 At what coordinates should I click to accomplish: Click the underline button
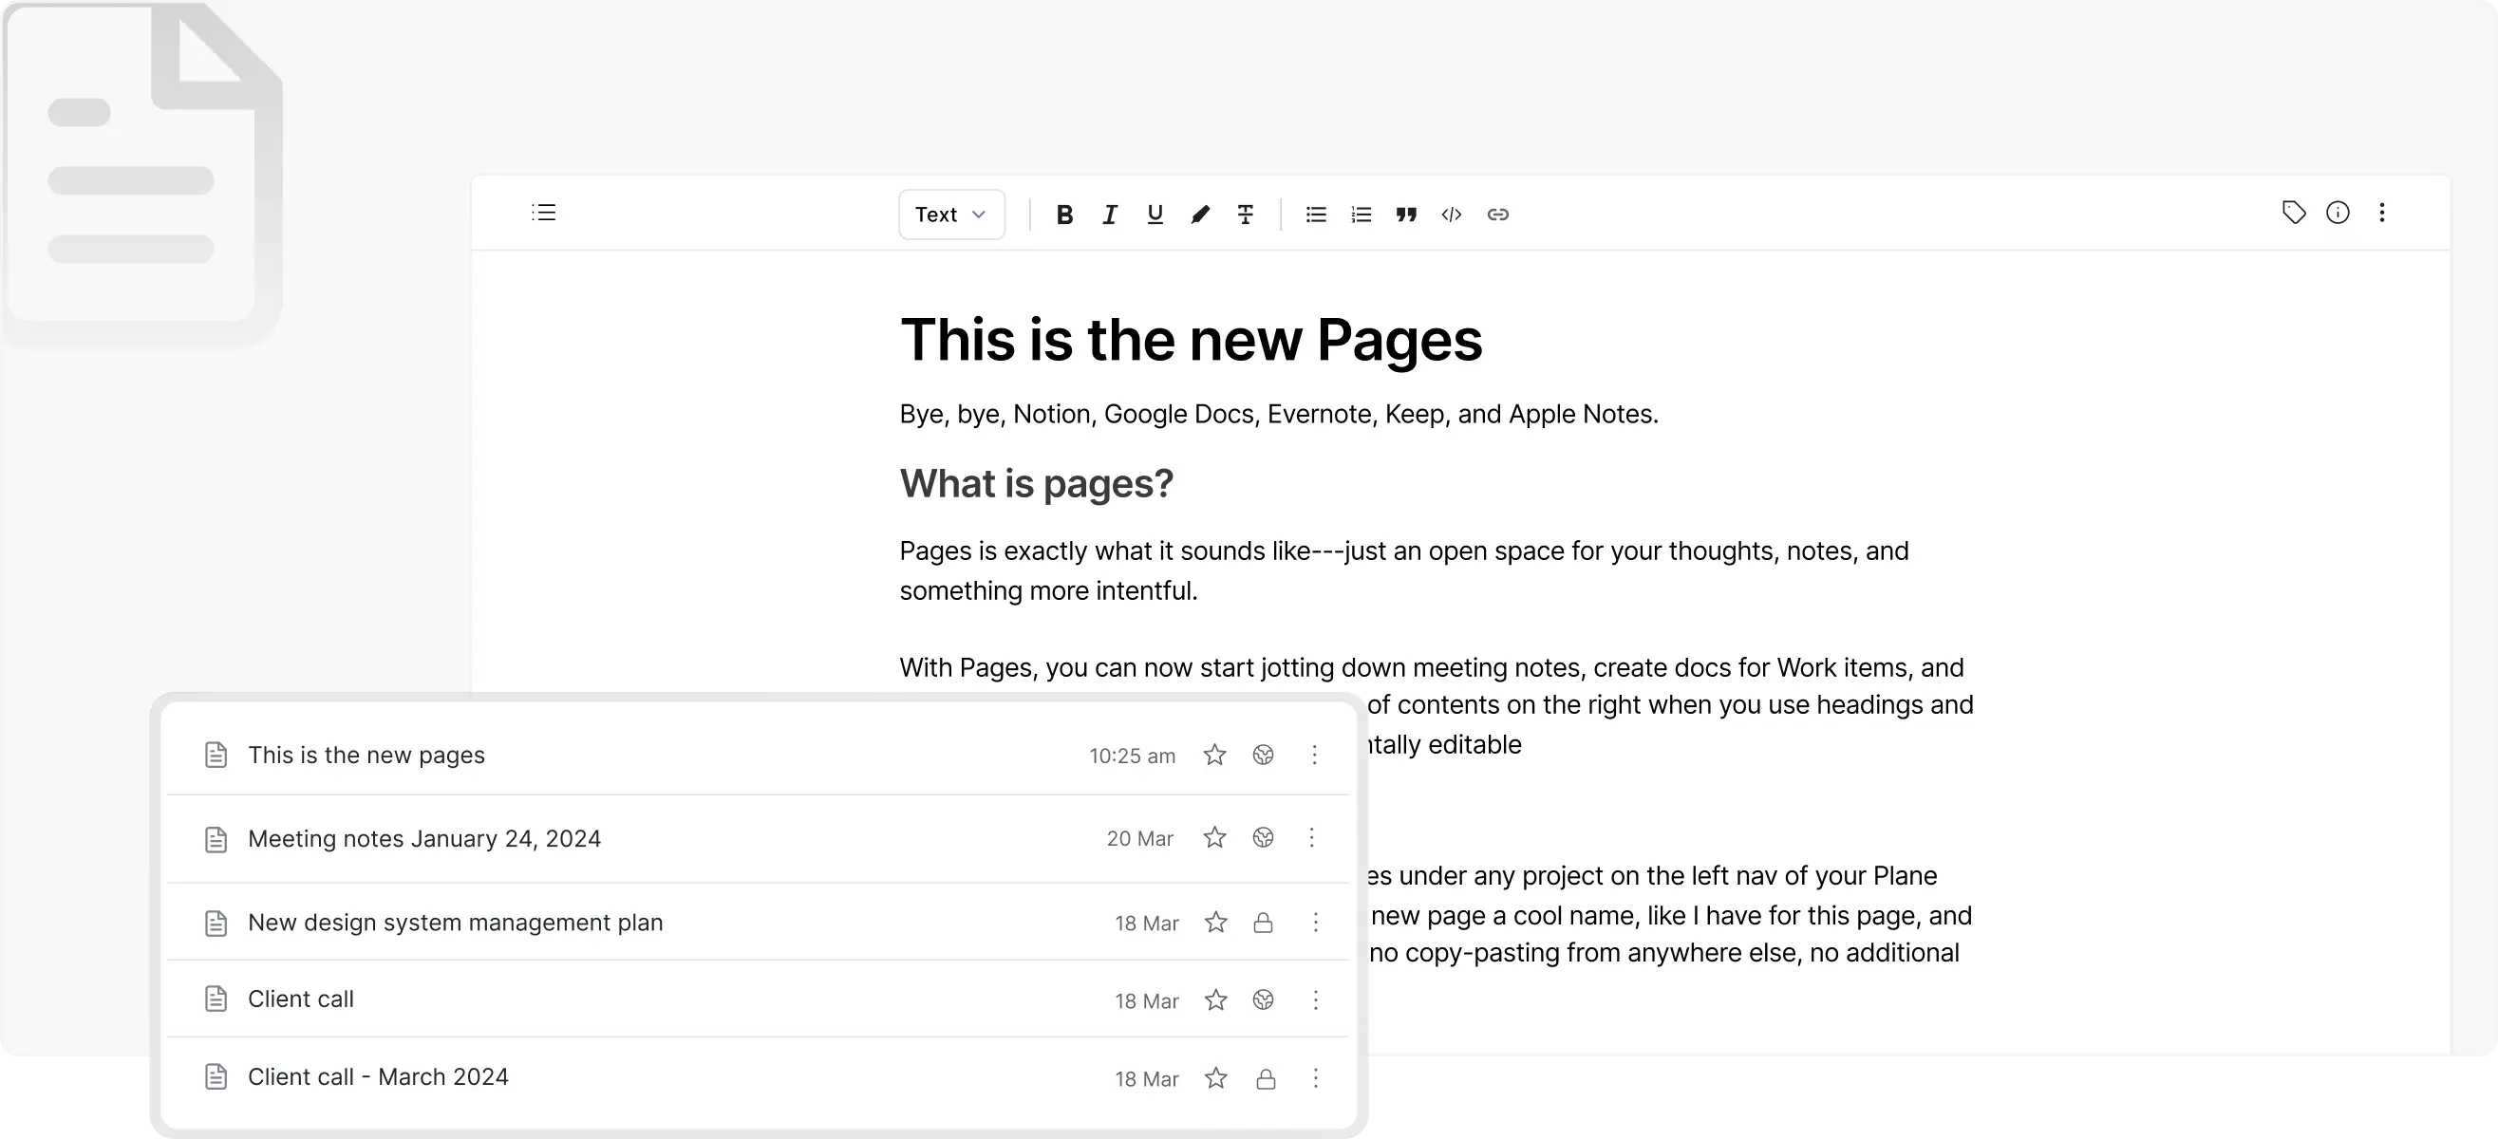1154,215
